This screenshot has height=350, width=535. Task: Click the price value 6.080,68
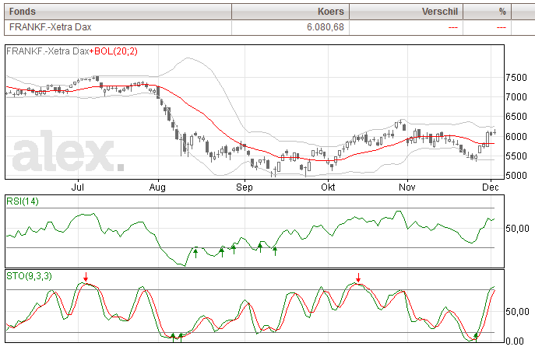tap(326, 27)
